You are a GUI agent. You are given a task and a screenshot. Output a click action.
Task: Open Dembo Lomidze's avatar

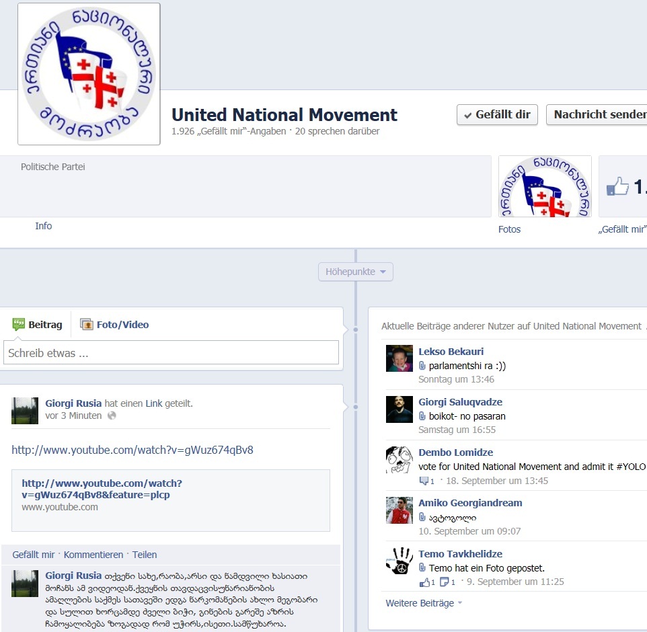399,460
